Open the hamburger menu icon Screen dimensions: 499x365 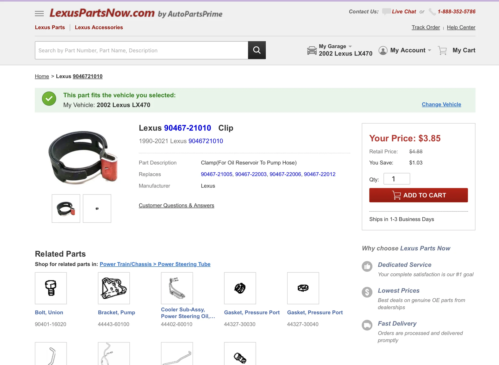tap(39, 14)
